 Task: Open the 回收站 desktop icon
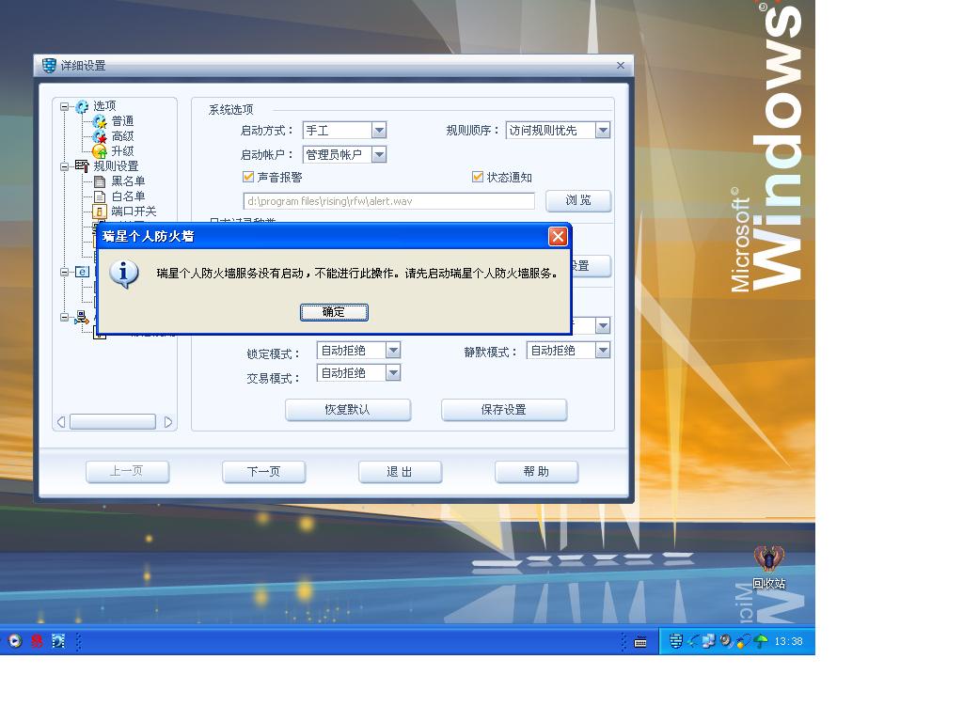point(769,567)
